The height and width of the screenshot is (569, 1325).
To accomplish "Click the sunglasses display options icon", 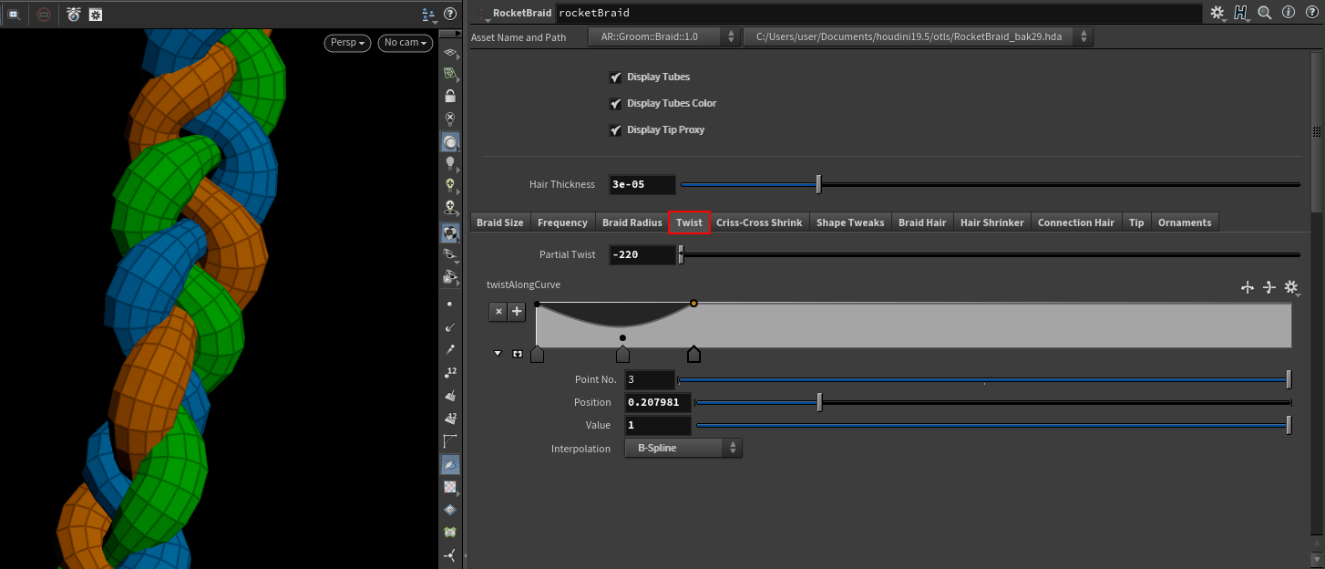I will point(450,253).
